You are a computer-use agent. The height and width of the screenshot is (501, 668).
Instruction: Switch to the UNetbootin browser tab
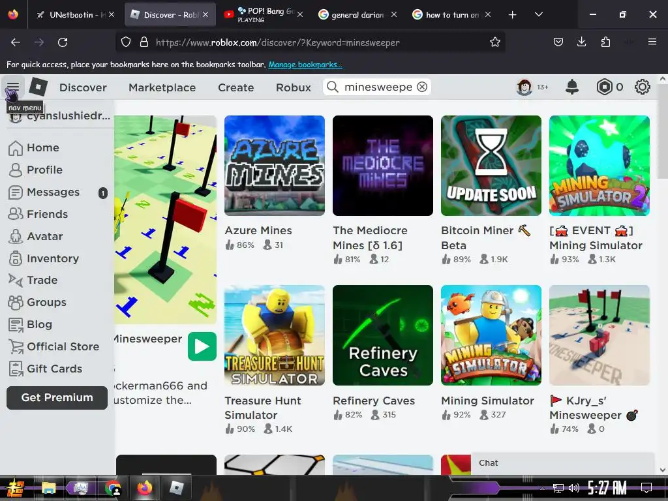pos(76,14)
